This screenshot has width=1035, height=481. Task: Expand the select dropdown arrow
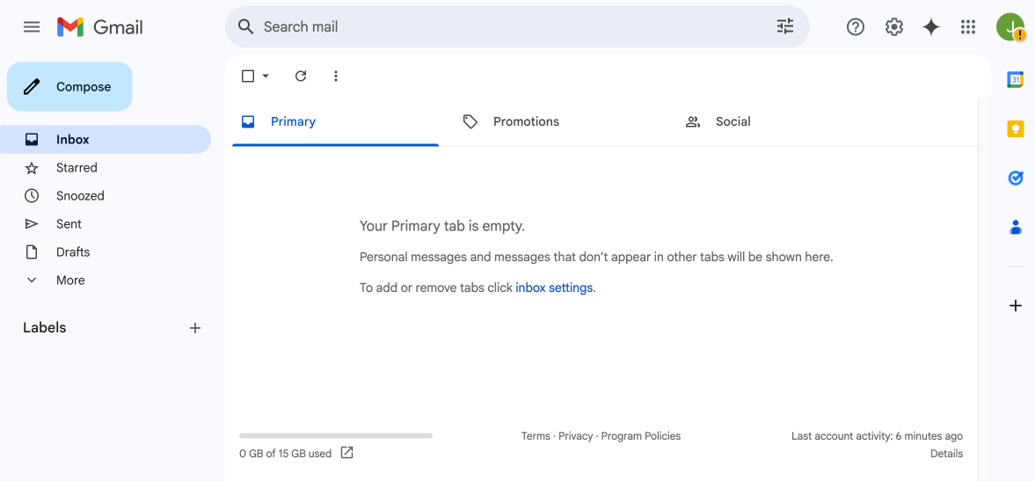pyautogui.click(x=266, y=77)
